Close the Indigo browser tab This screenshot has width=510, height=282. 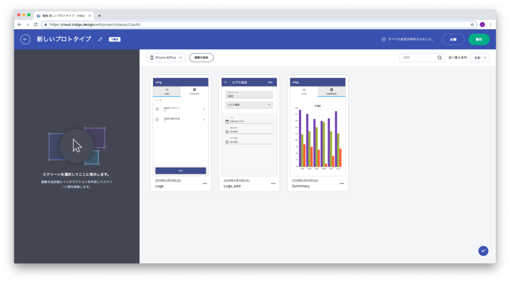[90, 15]
